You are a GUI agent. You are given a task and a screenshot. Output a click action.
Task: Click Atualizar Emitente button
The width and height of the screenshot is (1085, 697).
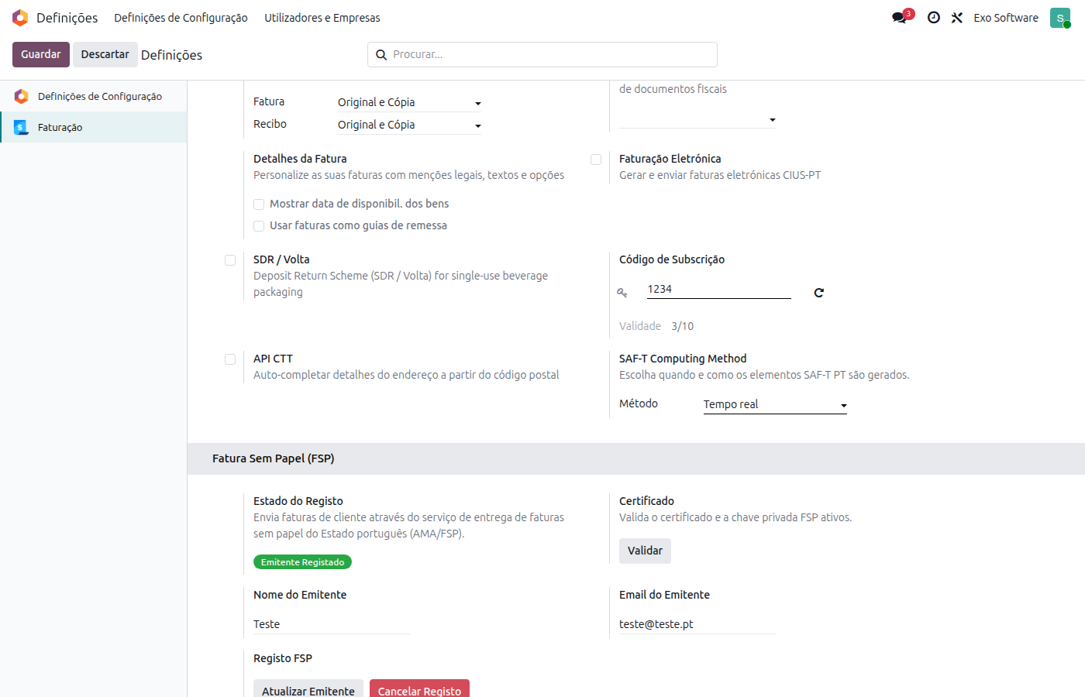308,689
